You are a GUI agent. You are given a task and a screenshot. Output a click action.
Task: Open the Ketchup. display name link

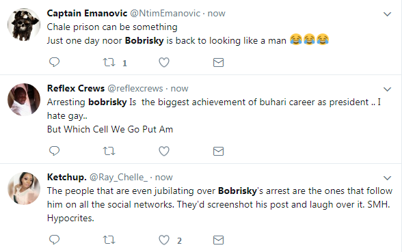point(67,177)
